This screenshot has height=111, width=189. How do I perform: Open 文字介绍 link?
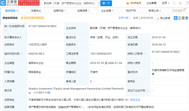(124, 18)
